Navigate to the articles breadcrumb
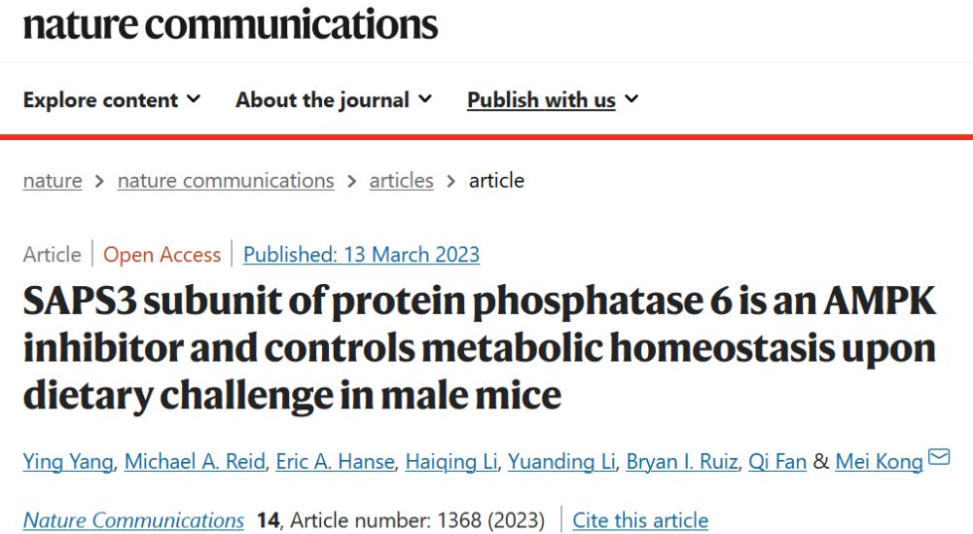Viewport: 973px width, 534px height. tap(402, 181)
